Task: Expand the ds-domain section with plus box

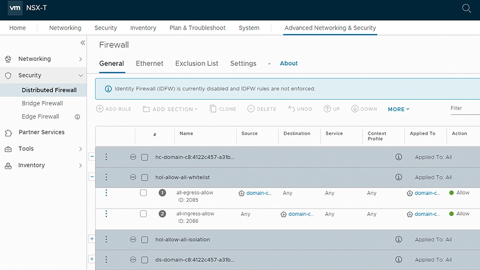Action: coord(92,259)
